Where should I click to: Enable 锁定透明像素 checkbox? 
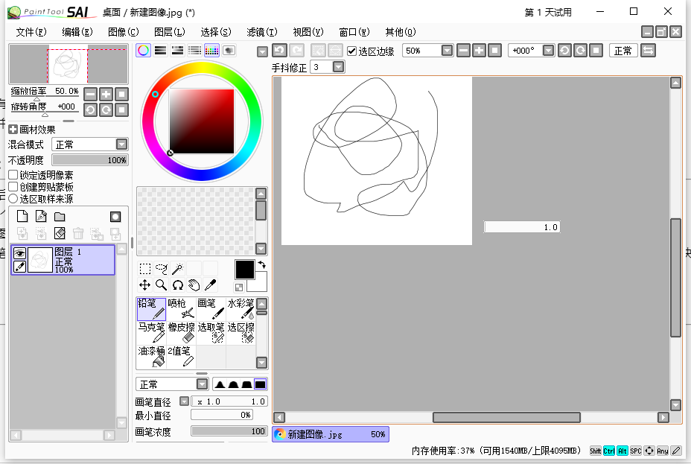pos(13,174)
